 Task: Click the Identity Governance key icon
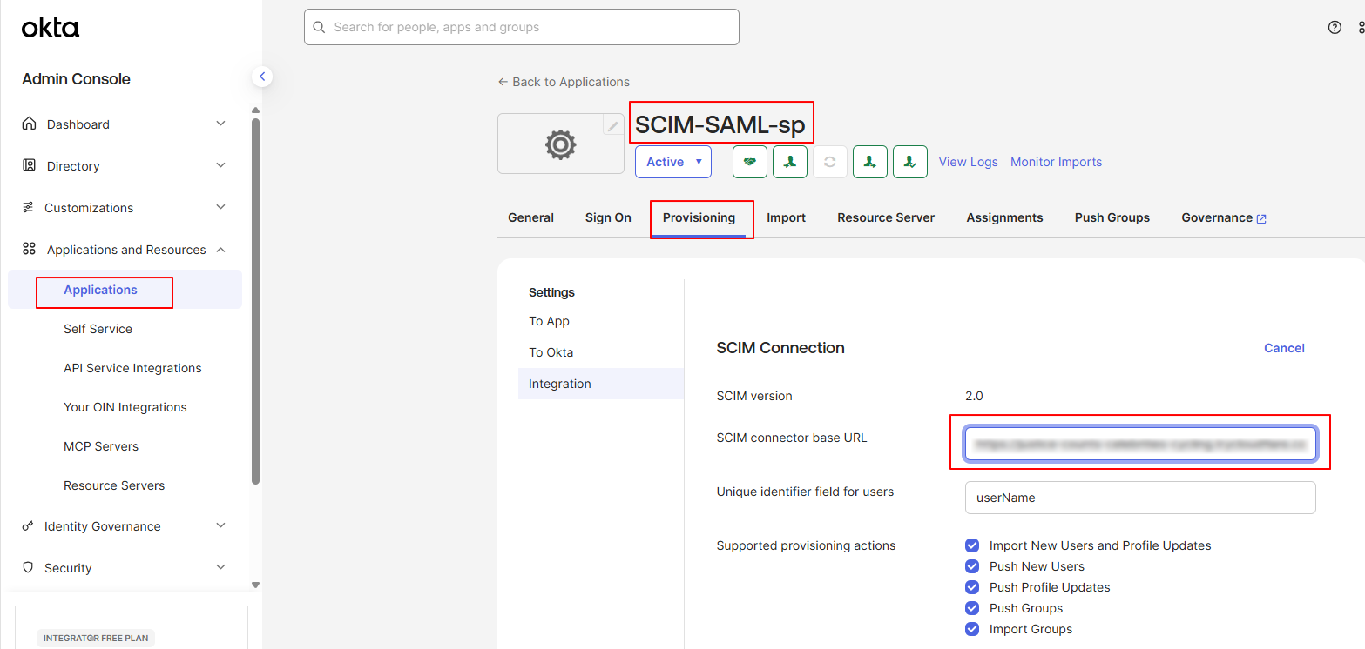[28, 525]
